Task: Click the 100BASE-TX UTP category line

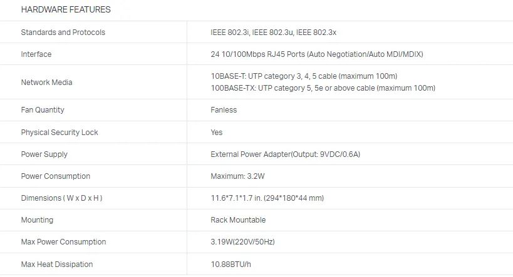Action: click(x=323, y=88)
